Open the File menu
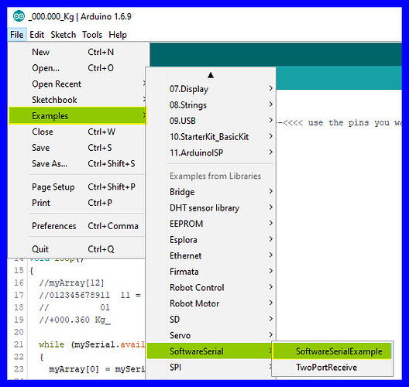The image size is (409, 387). (17, 35)
